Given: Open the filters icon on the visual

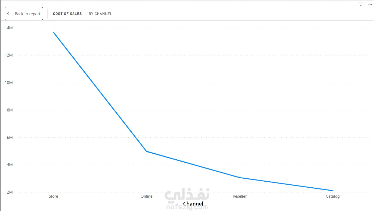Looking at the screenshot, I should [x=361, y=4].
